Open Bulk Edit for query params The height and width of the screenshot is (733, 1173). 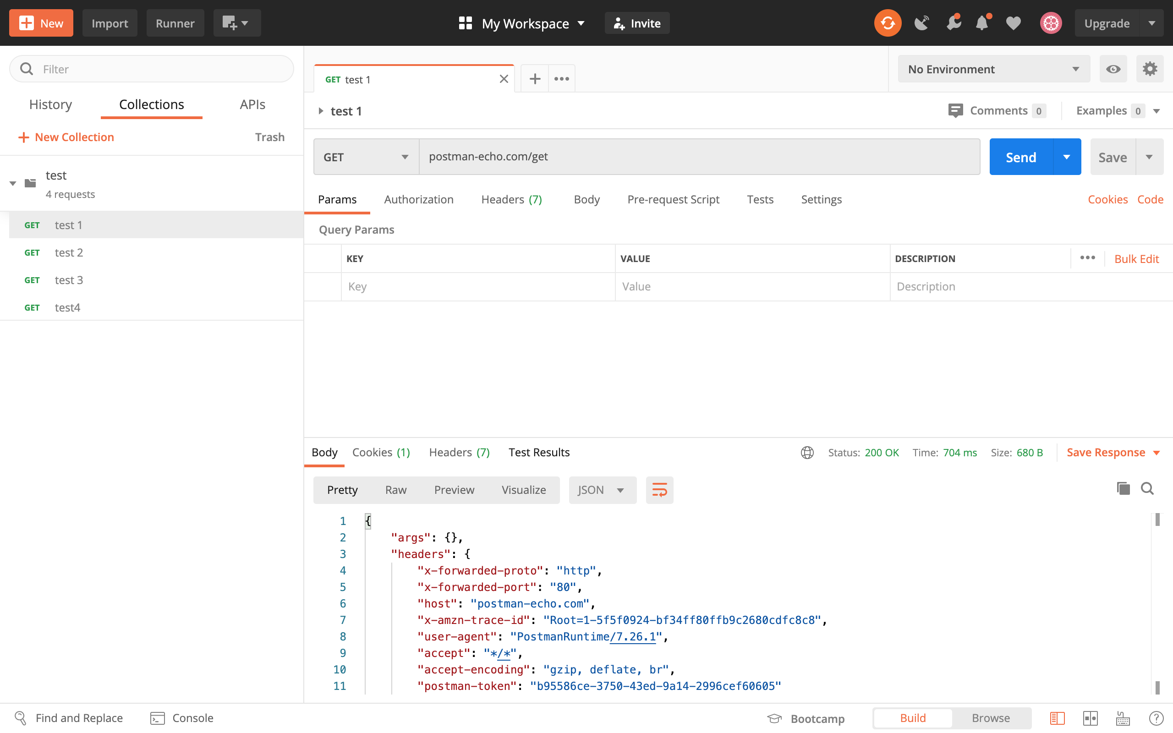coord(1136,258)
